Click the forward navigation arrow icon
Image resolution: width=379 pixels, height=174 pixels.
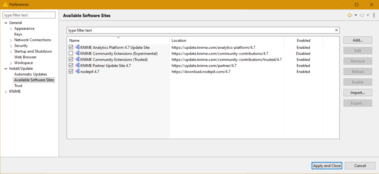pos(362,15)
